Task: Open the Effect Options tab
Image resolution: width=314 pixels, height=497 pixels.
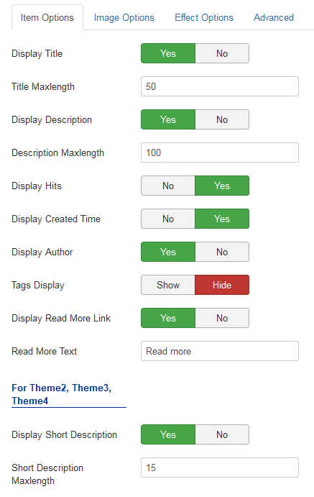Action: (204, 18)
